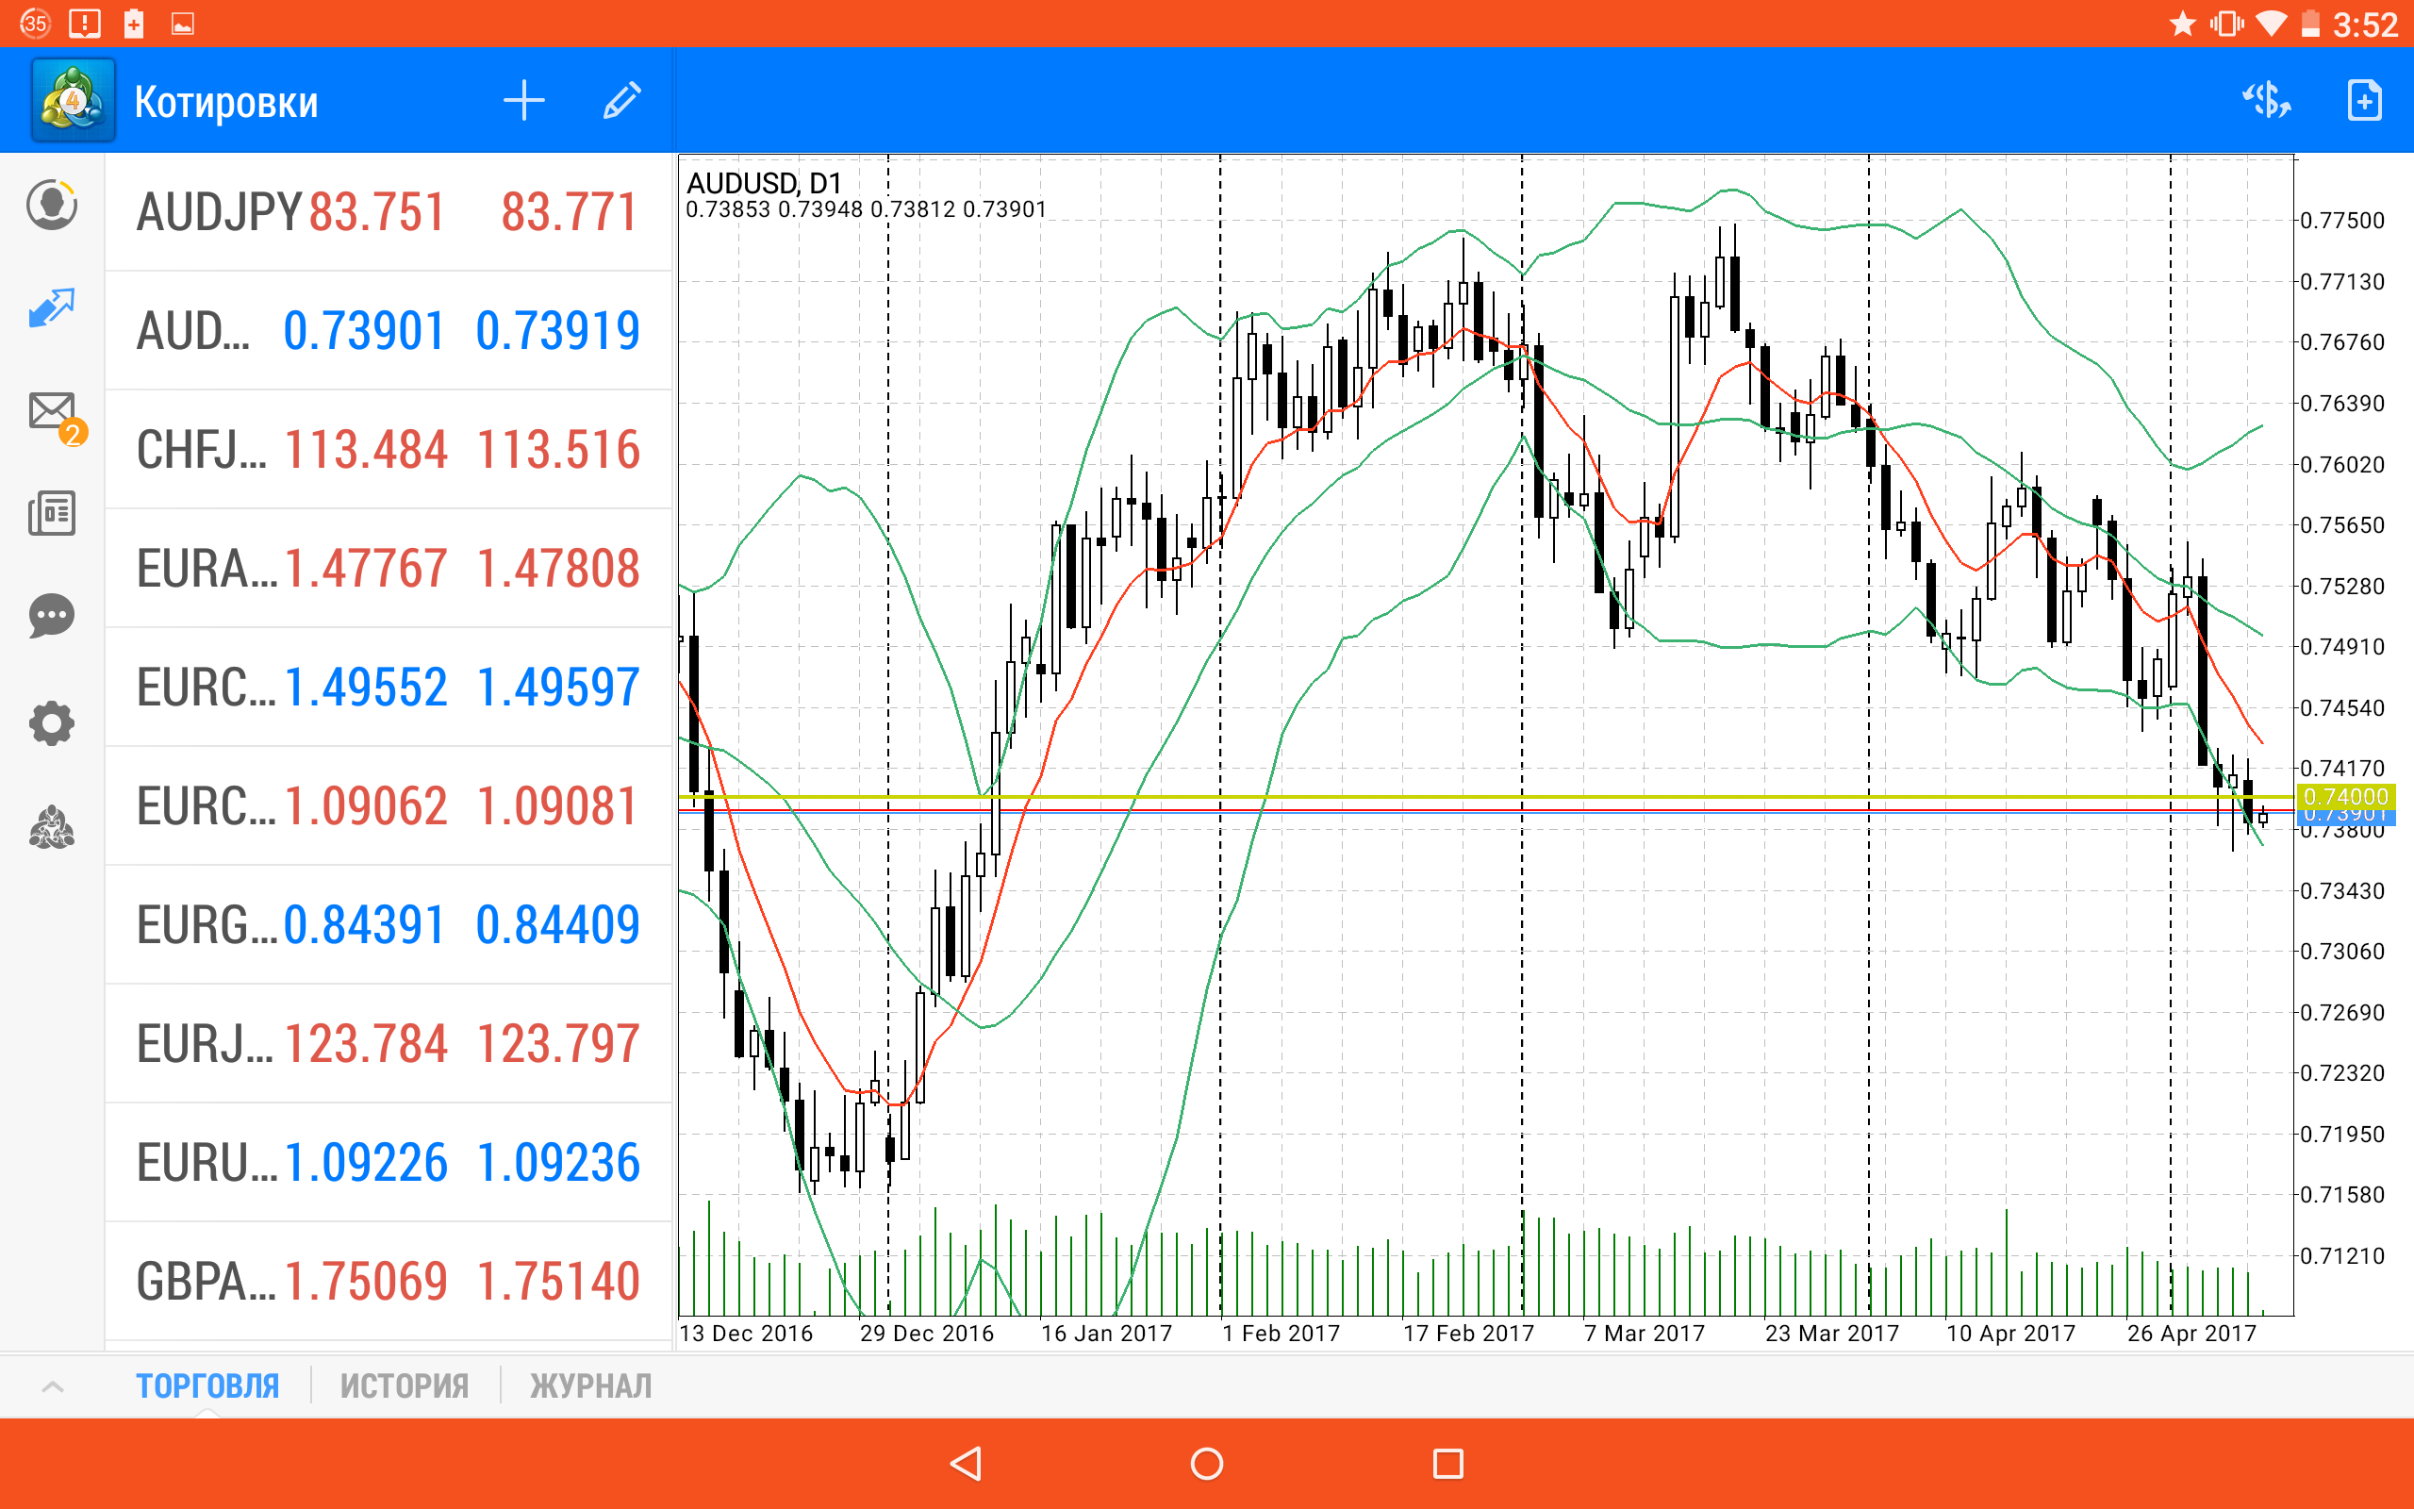2414x1509 pixels.
Task: Select the GBPA... row at 1.75069
Action: click(x=389, y=1281)
